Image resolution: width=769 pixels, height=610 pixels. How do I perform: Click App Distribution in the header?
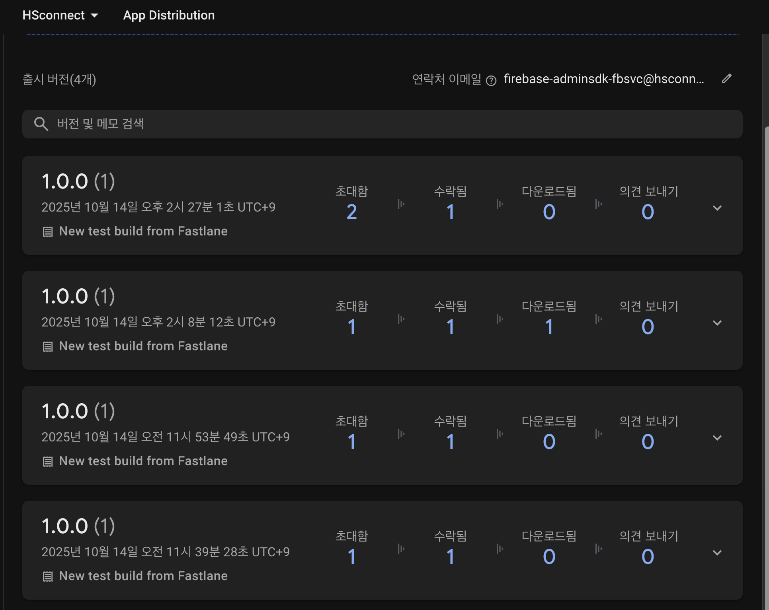pyautogui.click(x=169, y=16)
